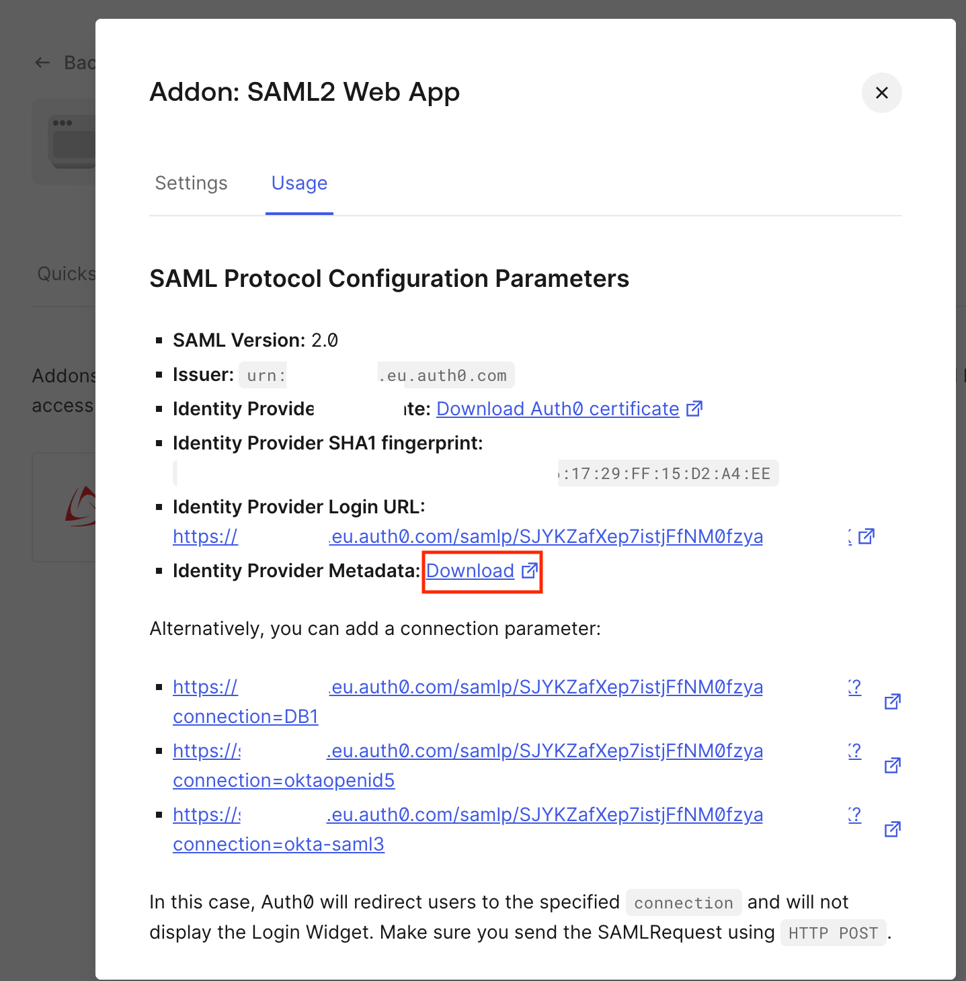Download the Identity Provider Metadata
966x981 pixels.
(470, 570)
